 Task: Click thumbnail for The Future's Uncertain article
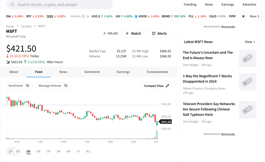pyautogui.click(x=247, y=58)
